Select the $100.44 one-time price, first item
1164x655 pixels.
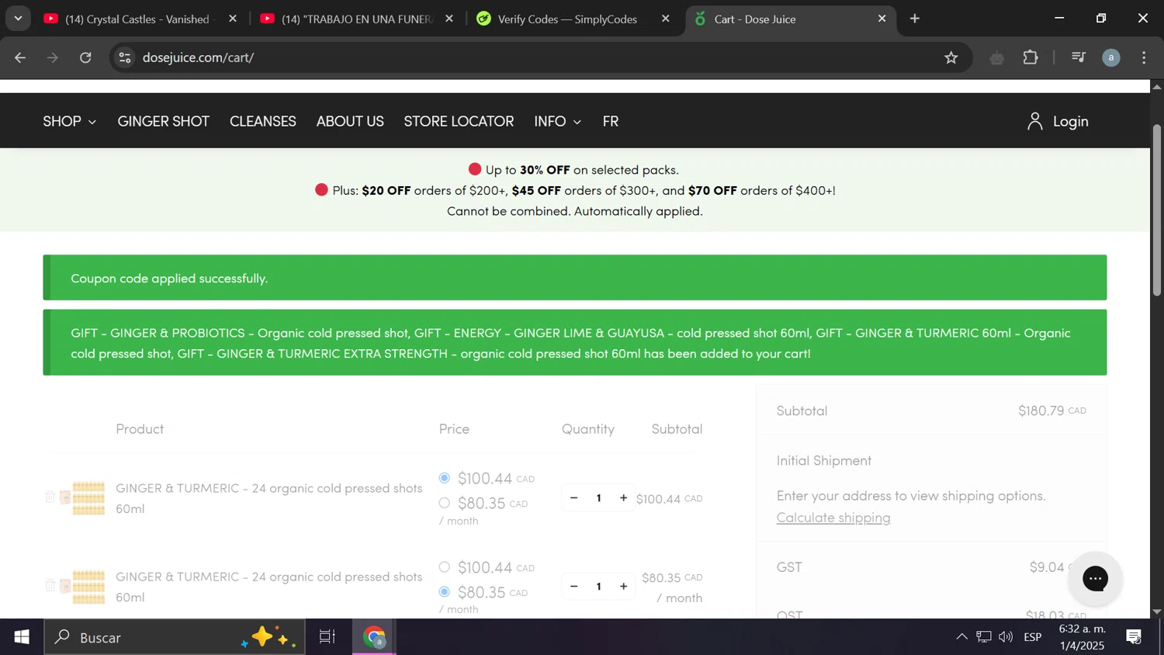[444, 477]
